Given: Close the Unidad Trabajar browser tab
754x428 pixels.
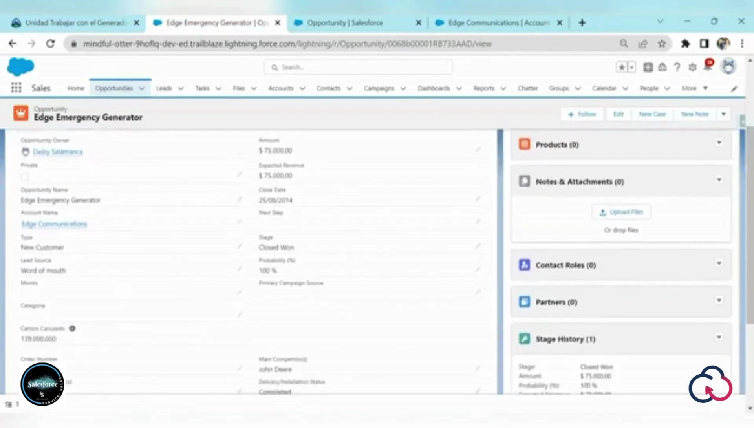Looking at the screenshot, I should pyautogui.click(x=136, y=23).
